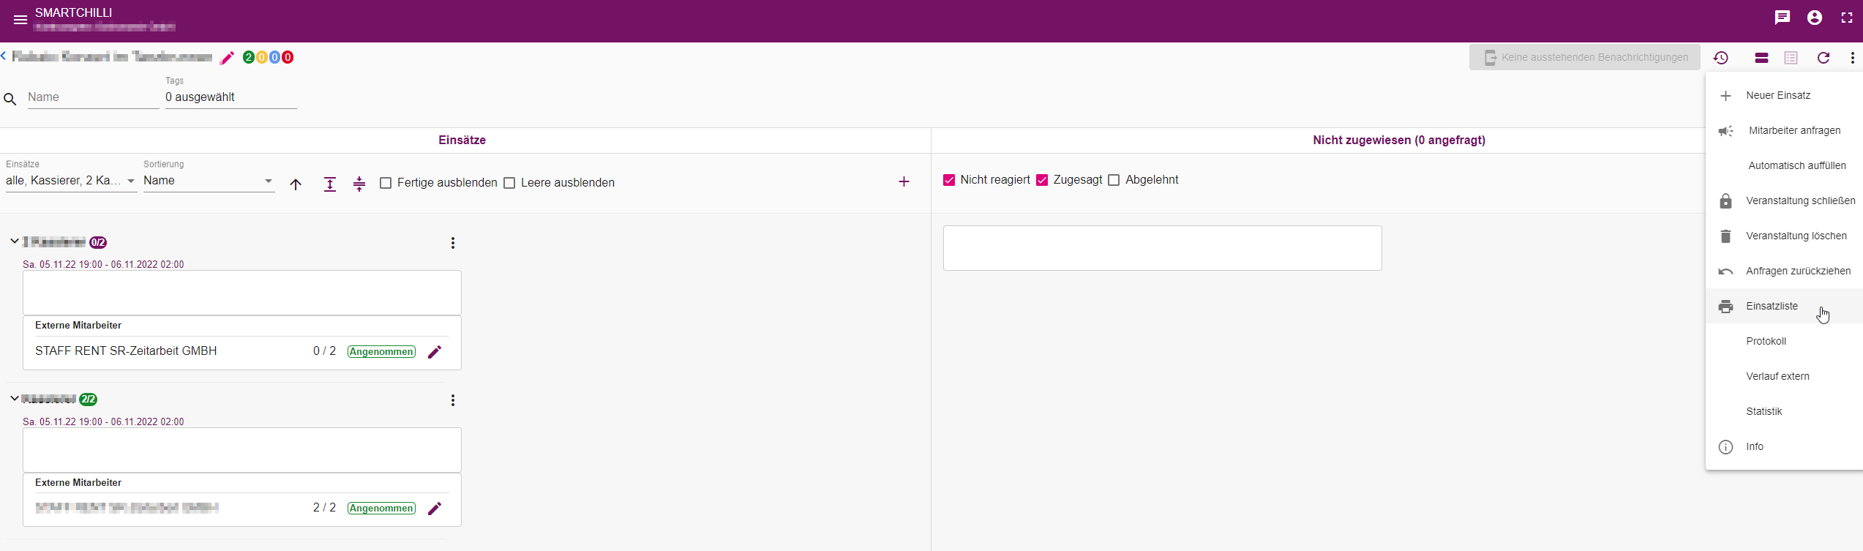Image resolution: width=1863 pixels, height=551 pixels.
Task: Click the Name search field
Action: (93, 97)
